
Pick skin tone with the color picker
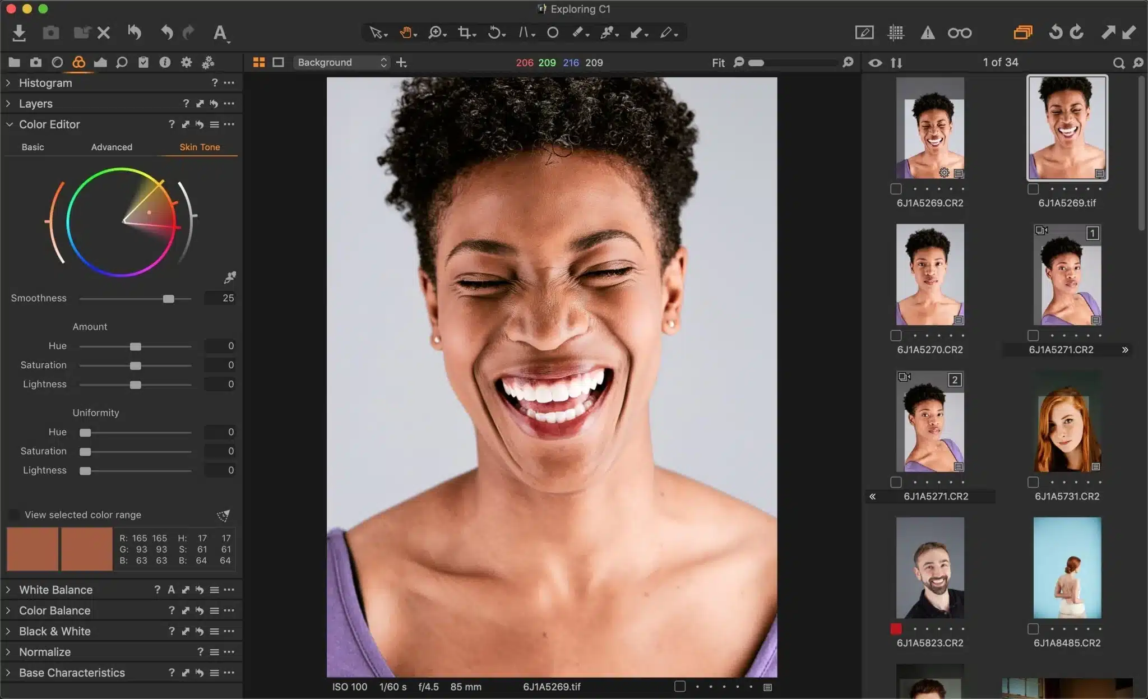coord(230,277)
